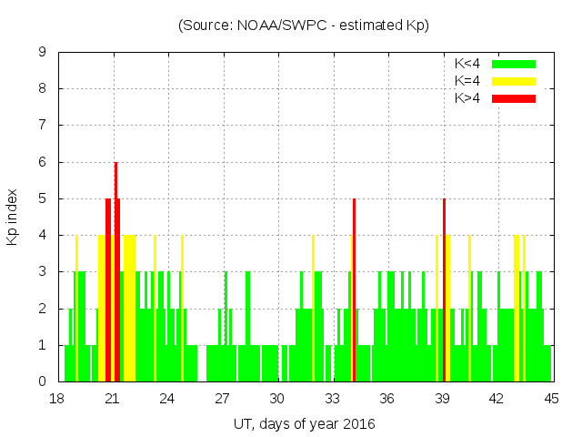
Task: Select the y-axis tick label 7
Action: click(x=43, y=126)
